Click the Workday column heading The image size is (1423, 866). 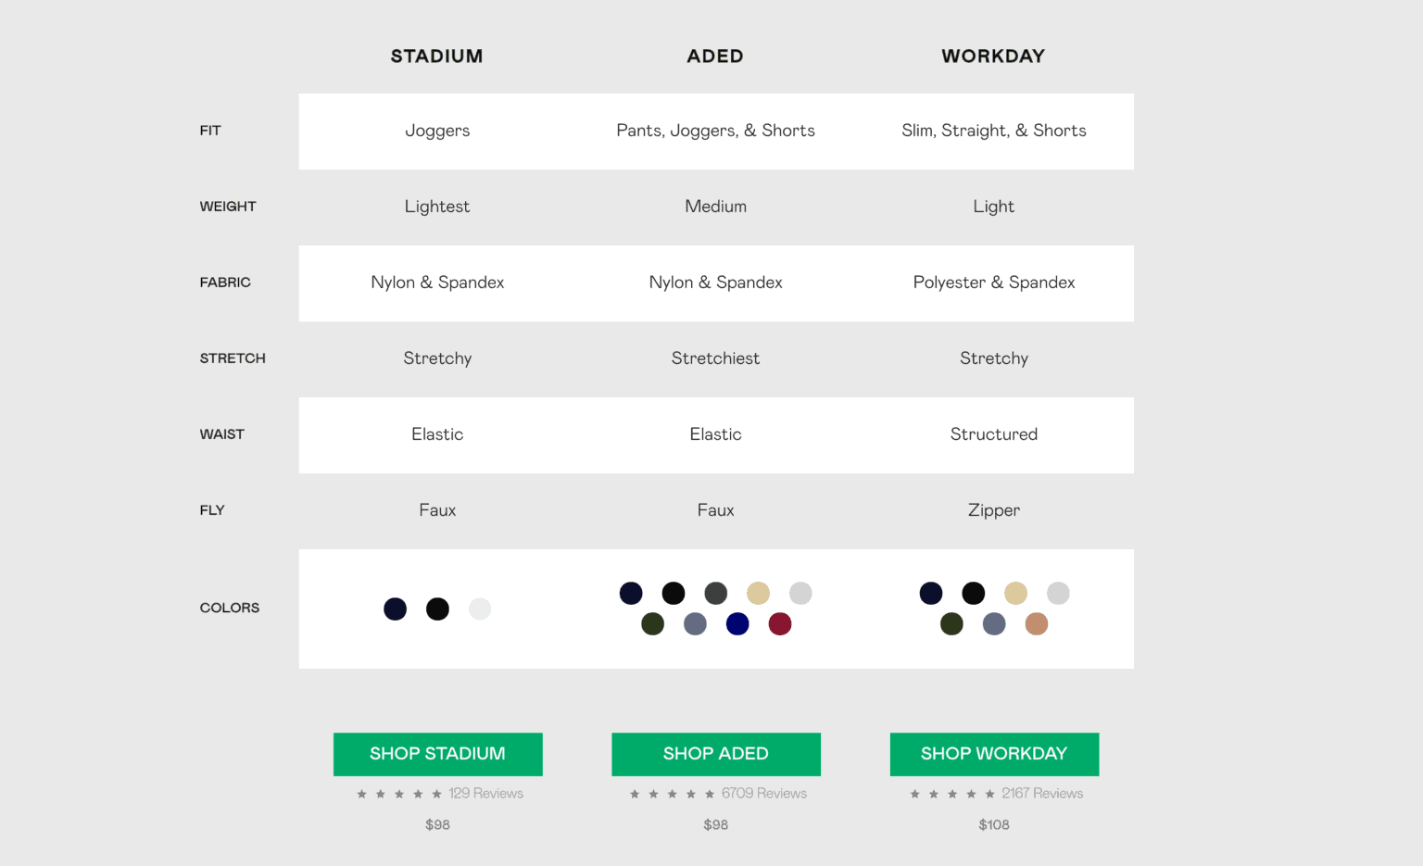pyautogui.click(x=993, y=56)
